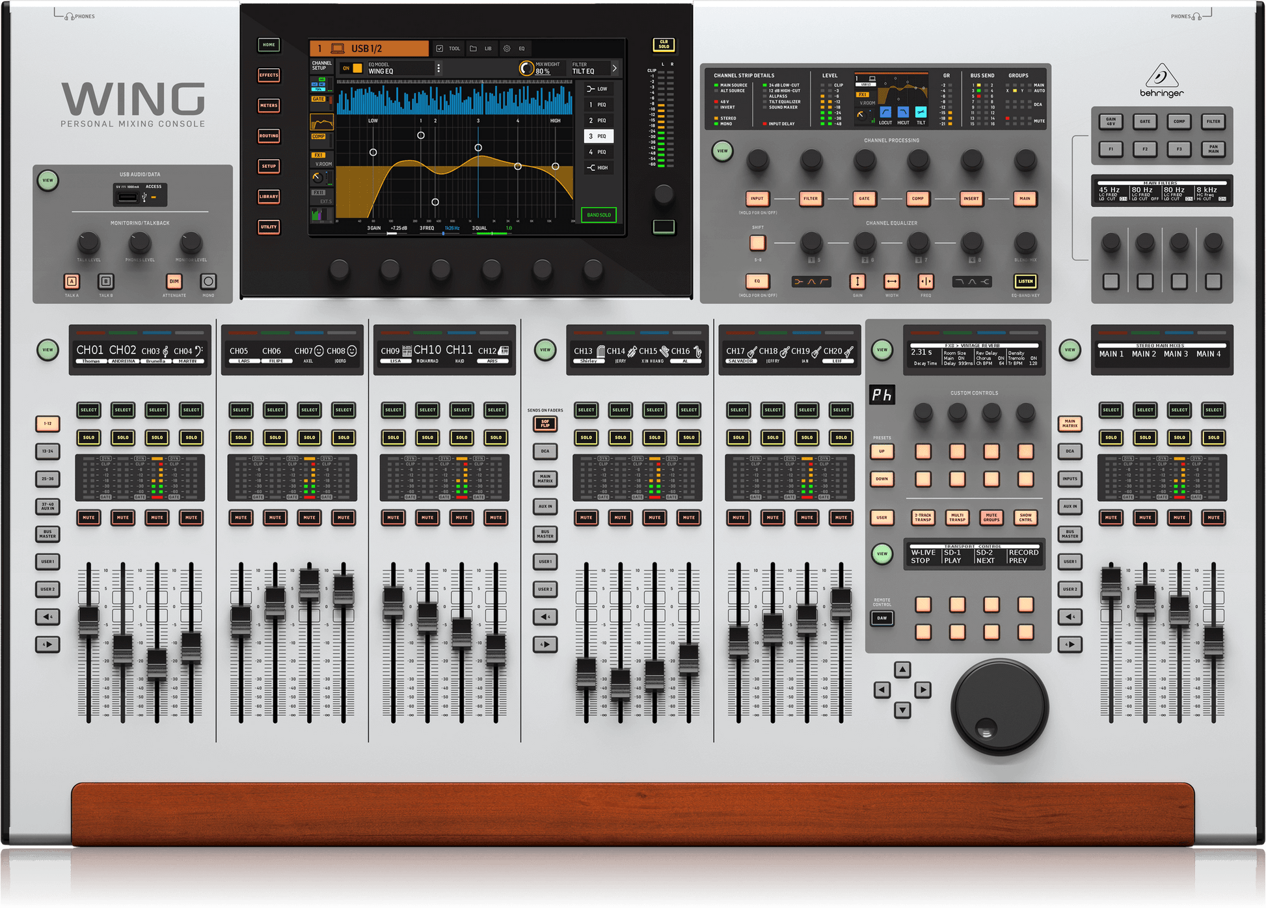Image resolution: width=1266 pixels, height=908 pixels.
Task: Switch to the CHANNEL SETUP tab
Action: click(321, 64)
